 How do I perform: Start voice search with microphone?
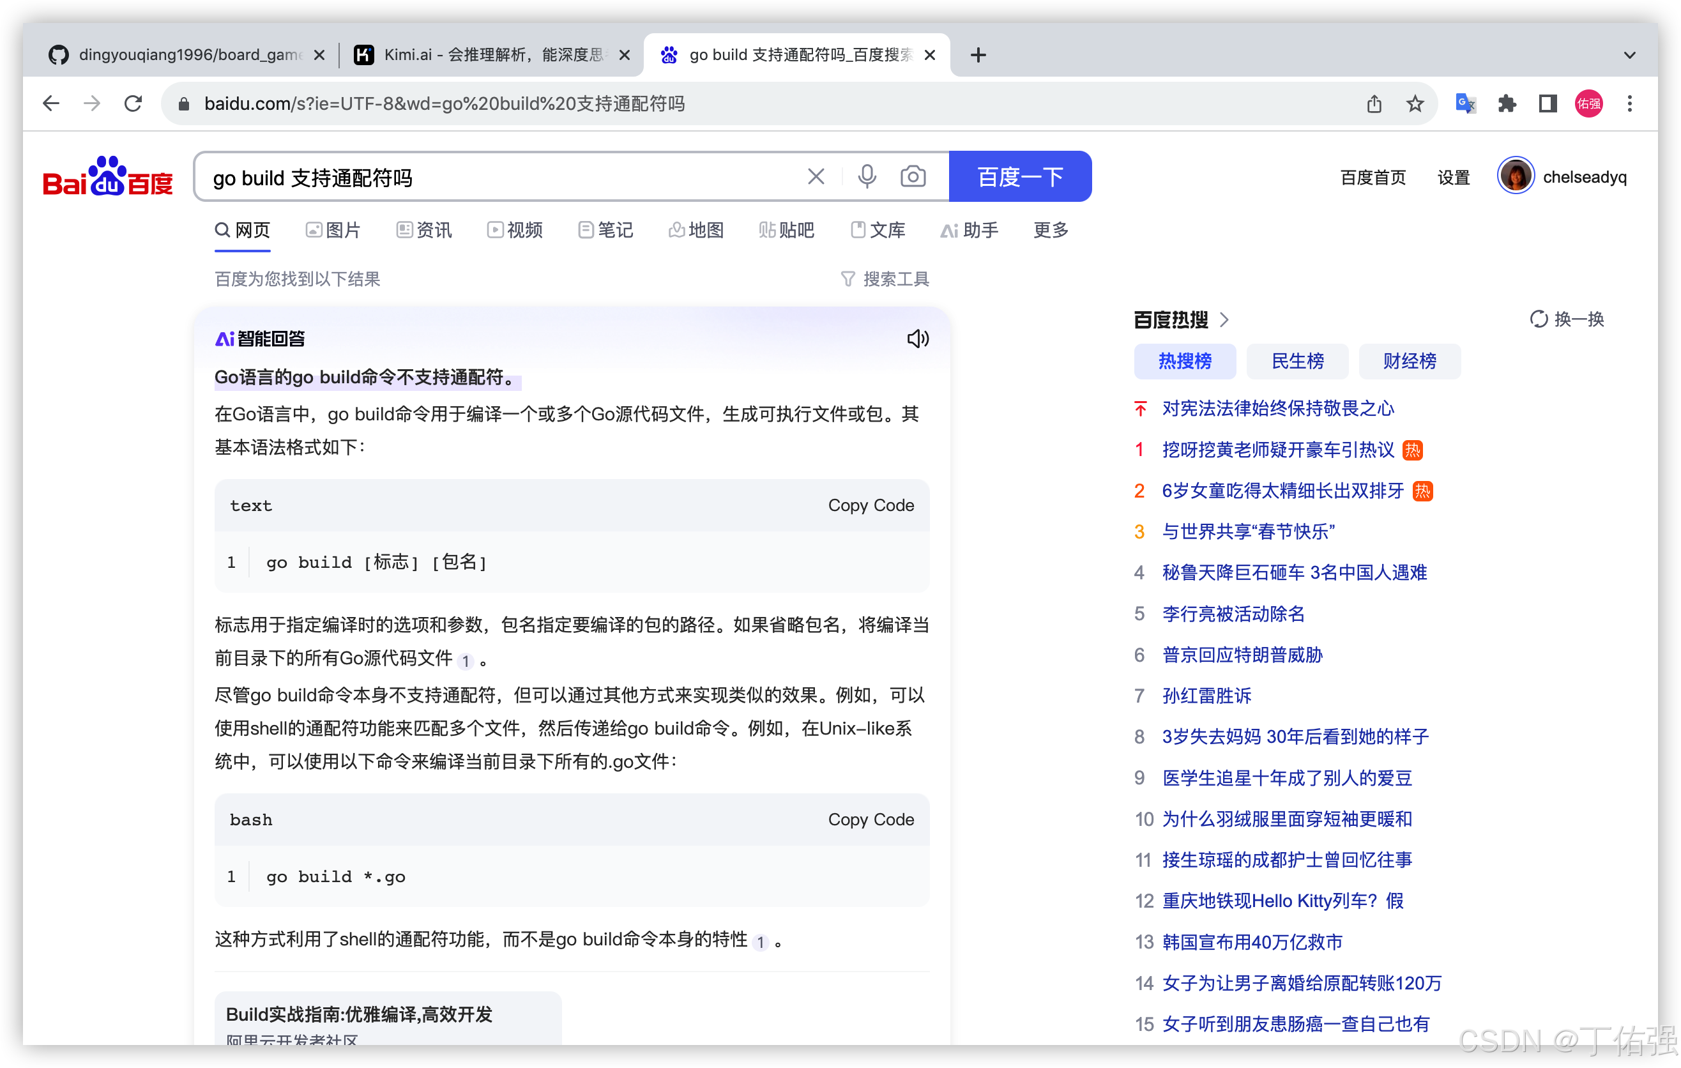pos(866,176)
